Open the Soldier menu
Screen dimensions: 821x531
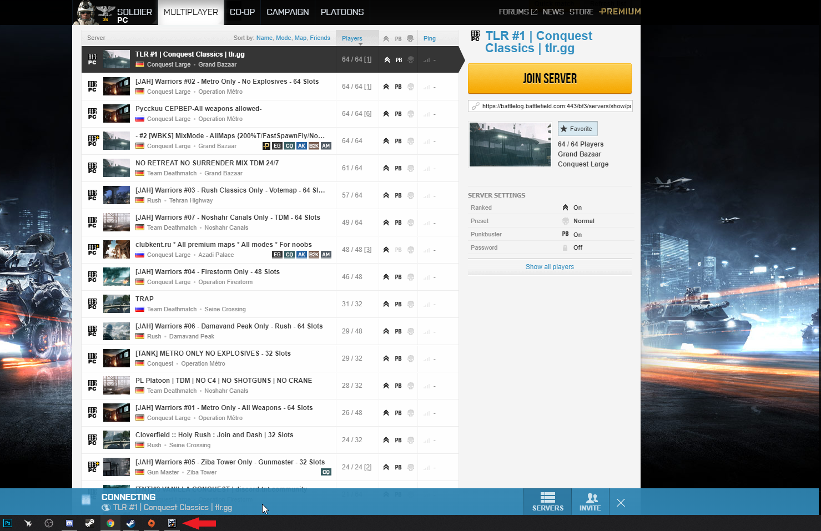[134, 12]
